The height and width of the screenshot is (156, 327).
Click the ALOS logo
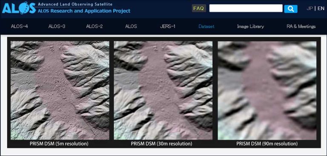tap(19, 9)
